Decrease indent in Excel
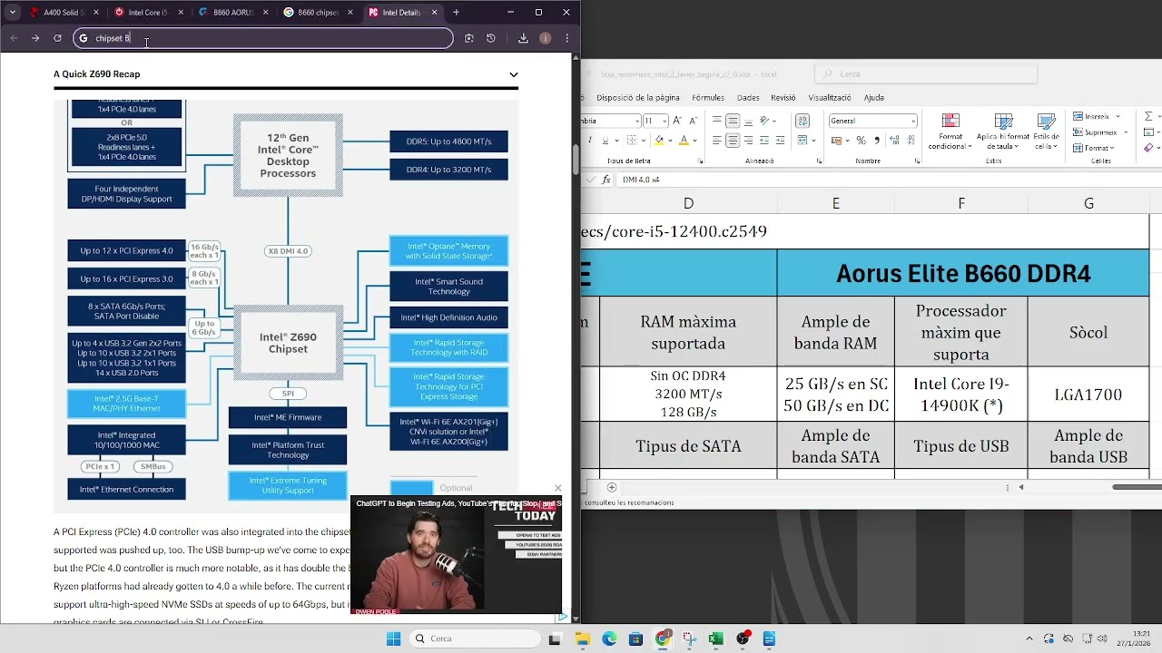 tap(764, 141)
